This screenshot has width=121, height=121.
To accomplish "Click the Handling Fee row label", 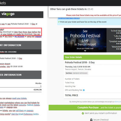I will [x=70, y=86].
